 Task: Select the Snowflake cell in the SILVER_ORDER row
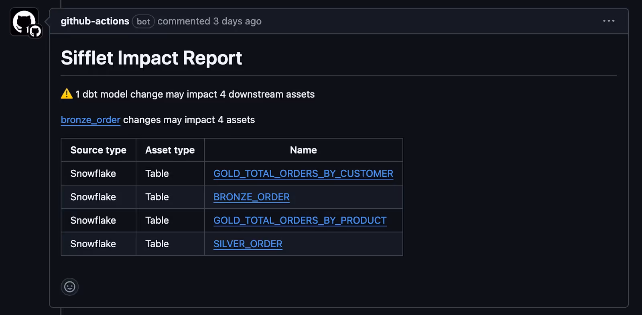(x=98, y=244)
